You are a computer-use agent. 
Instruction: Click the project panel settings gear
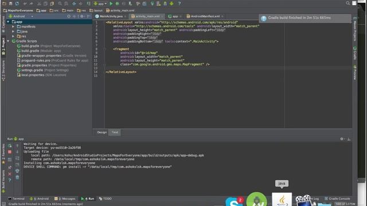[82, 17]
